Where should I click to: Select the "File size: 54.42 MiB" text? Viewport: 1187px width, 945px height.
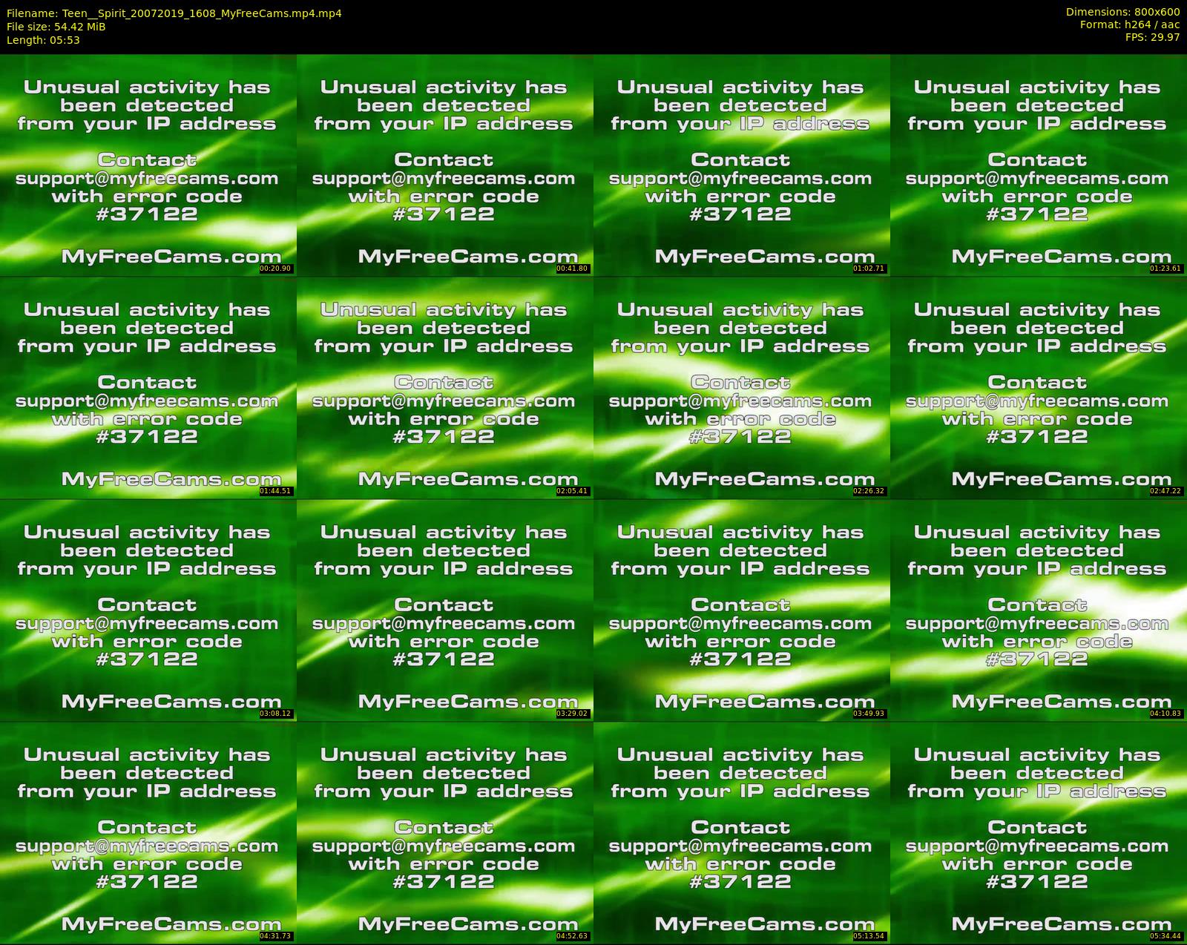pos(56,27)
